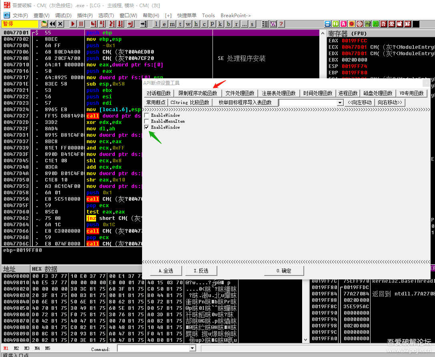Click the Open file folder icon
The height and width of the screenshot is (357, 435).
coord(44,24)
